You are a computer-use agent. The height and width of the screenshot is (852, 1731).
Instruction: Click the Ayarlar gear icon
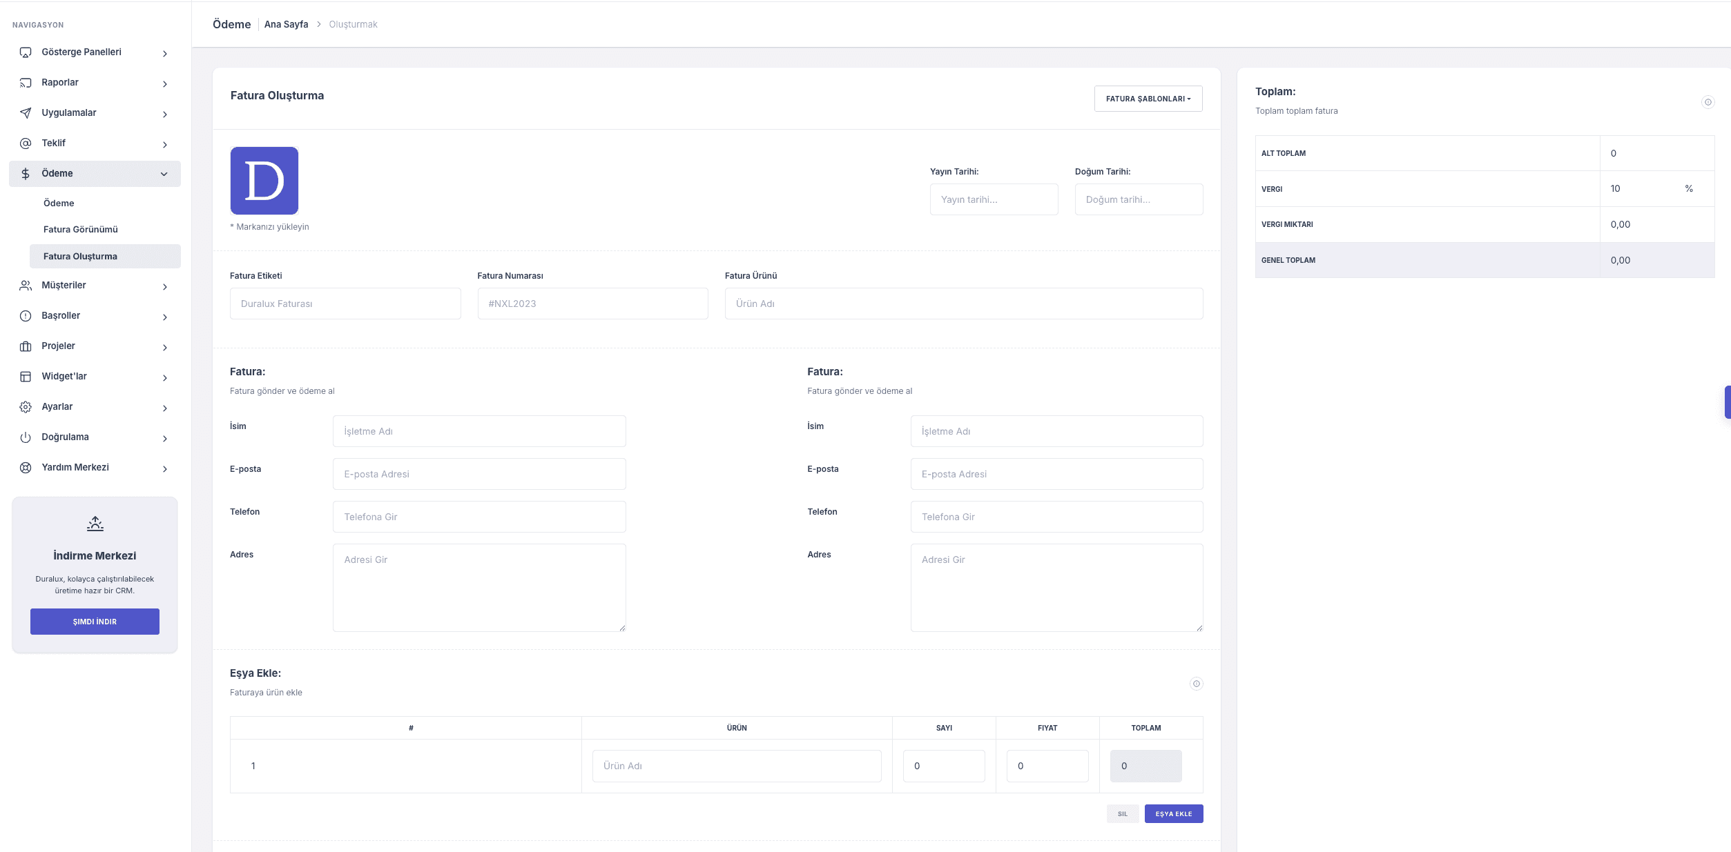(x=26, y=407)
